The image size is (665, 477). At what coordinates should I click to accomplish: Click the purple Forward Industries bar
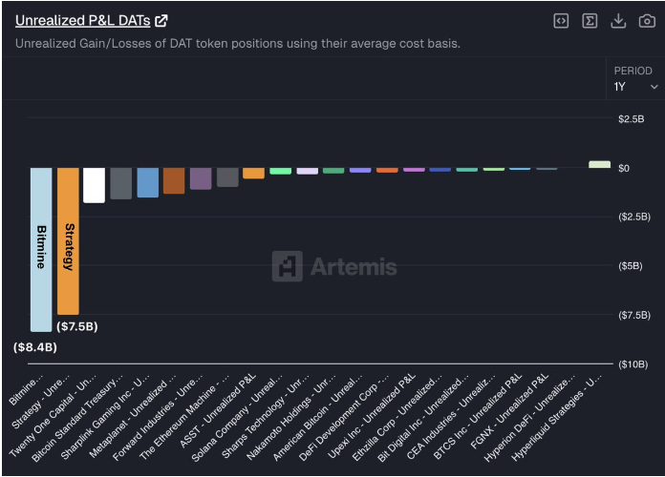(201, 178)
